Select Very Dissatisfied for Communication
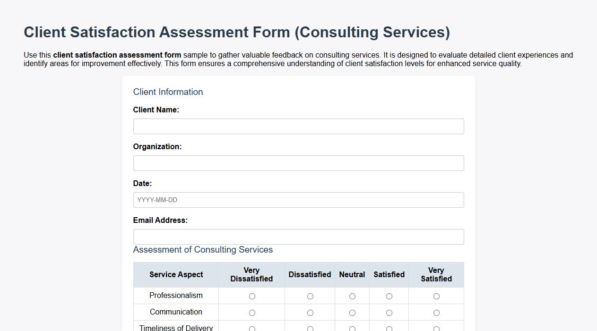The width and height of the screenshot is (597, 331). click(x=252, y=313)
